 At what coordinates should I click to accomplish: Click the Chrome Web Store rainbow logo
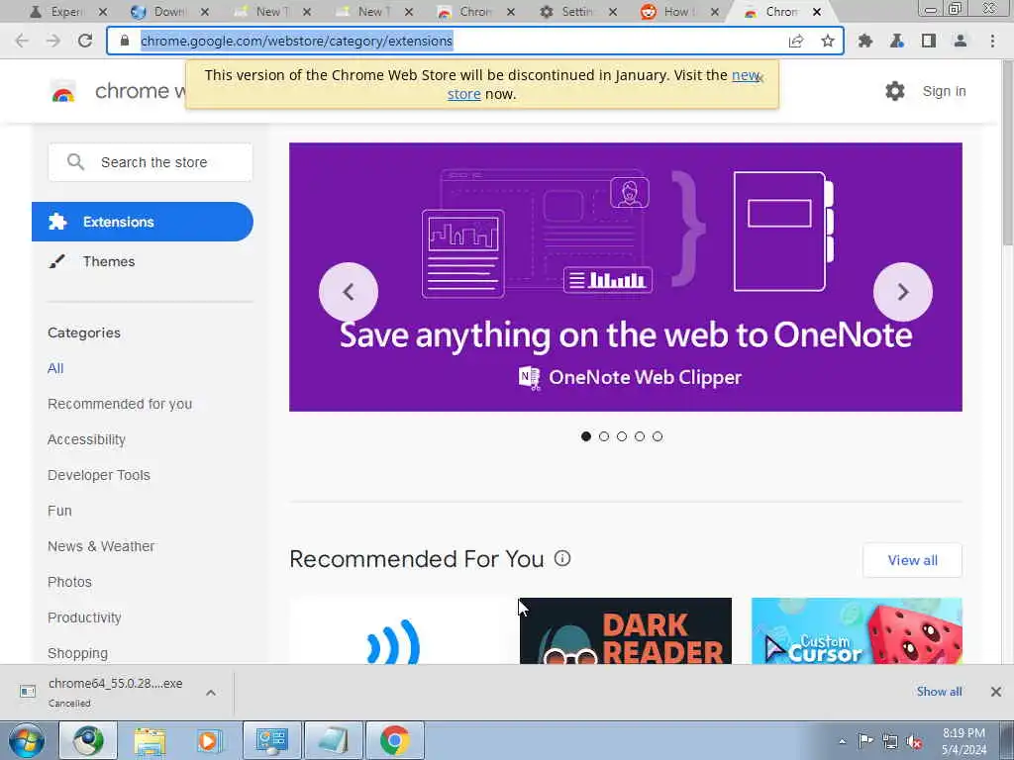[63, 92]
